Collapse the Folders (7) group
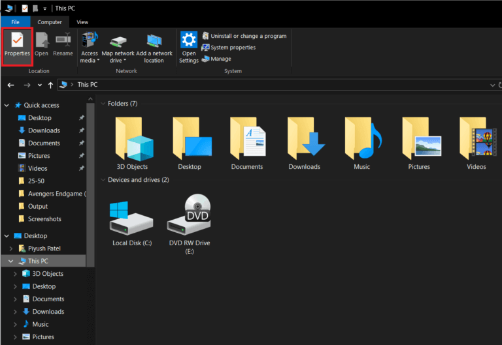The width and height of the screenshot is (502, 345). coord(103,104)
